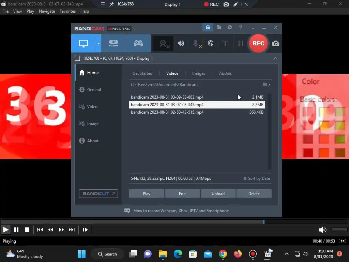Open Sort by Date dropdown
The height and width of the screenshot is (262, 349).
[x=256, y=178]
